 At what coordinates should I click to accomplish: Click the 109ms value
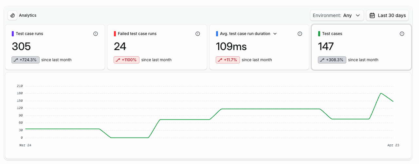pos(231,46)
